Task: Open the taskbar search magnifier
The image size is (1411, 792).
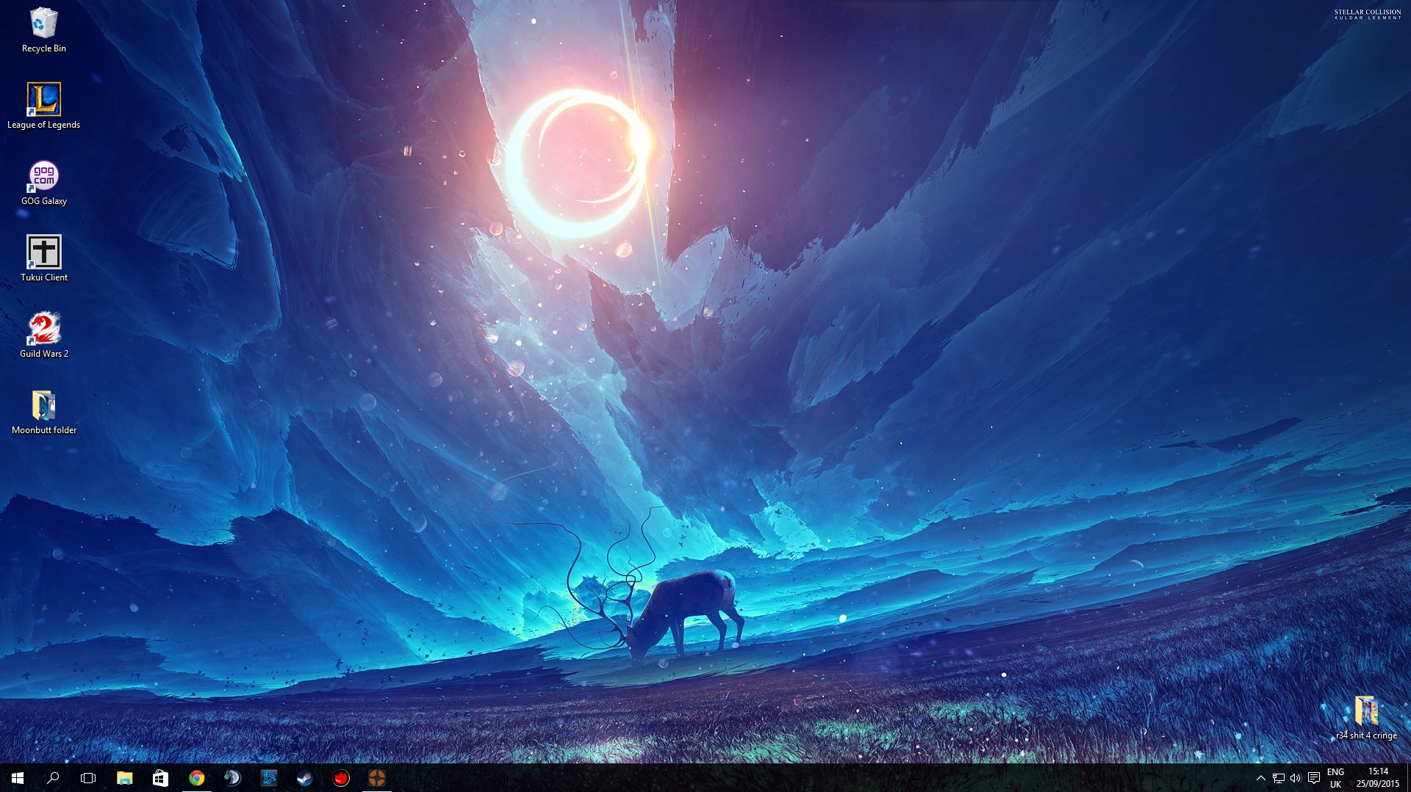Action: [53, 778]
